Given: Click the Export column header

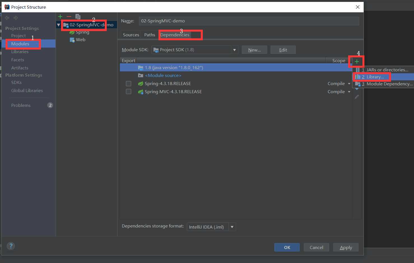Looking at the screenshot, I should click(129, 61).
